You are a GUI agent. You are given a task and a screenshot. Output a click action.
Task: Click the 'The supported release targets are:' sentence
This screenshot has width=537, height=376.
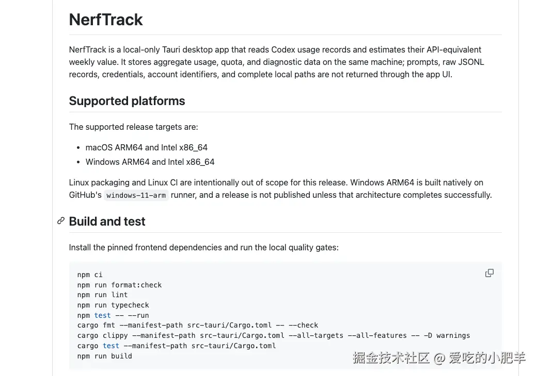click(x=133, y=127)
